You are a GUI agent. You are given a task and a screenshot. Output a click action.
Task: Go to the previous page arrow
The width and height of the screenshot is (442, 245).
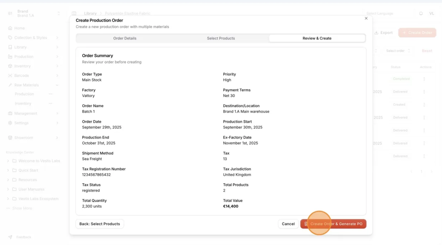point(411,172)
